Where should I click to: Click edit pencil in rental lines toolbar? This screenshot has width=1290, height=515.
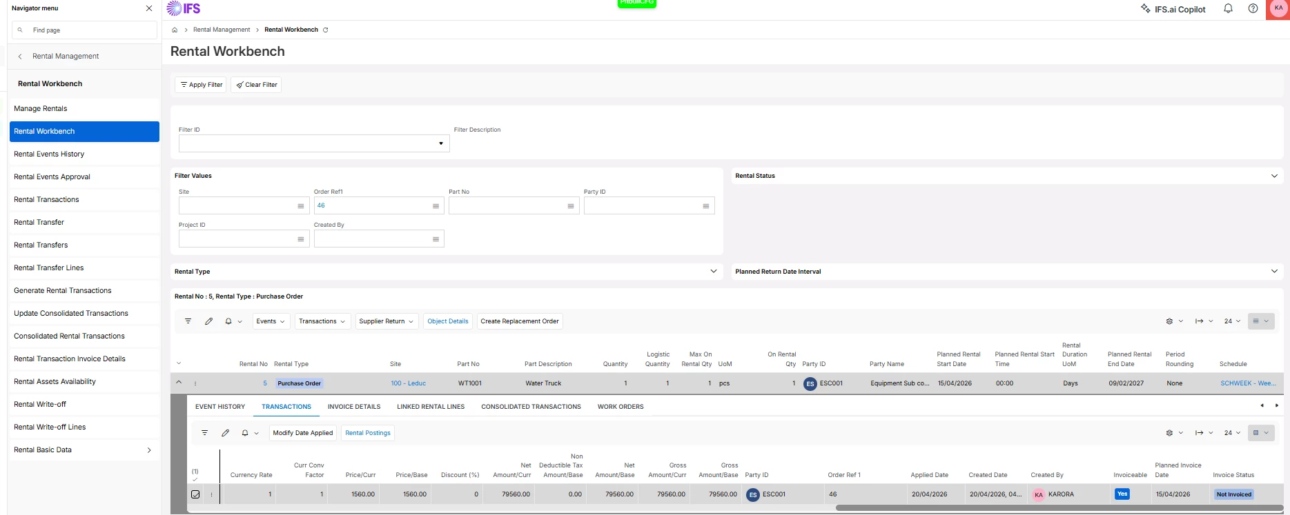(x=209, y=321)
